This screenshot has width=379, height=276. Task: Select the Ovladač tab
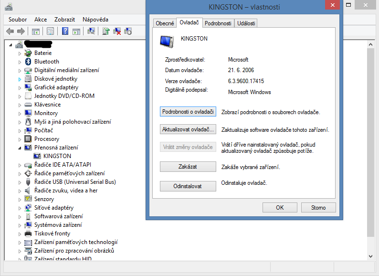[189, 22]
